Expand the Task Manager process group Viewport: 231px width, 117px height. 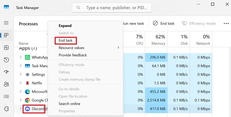click(x=21, y=66)
